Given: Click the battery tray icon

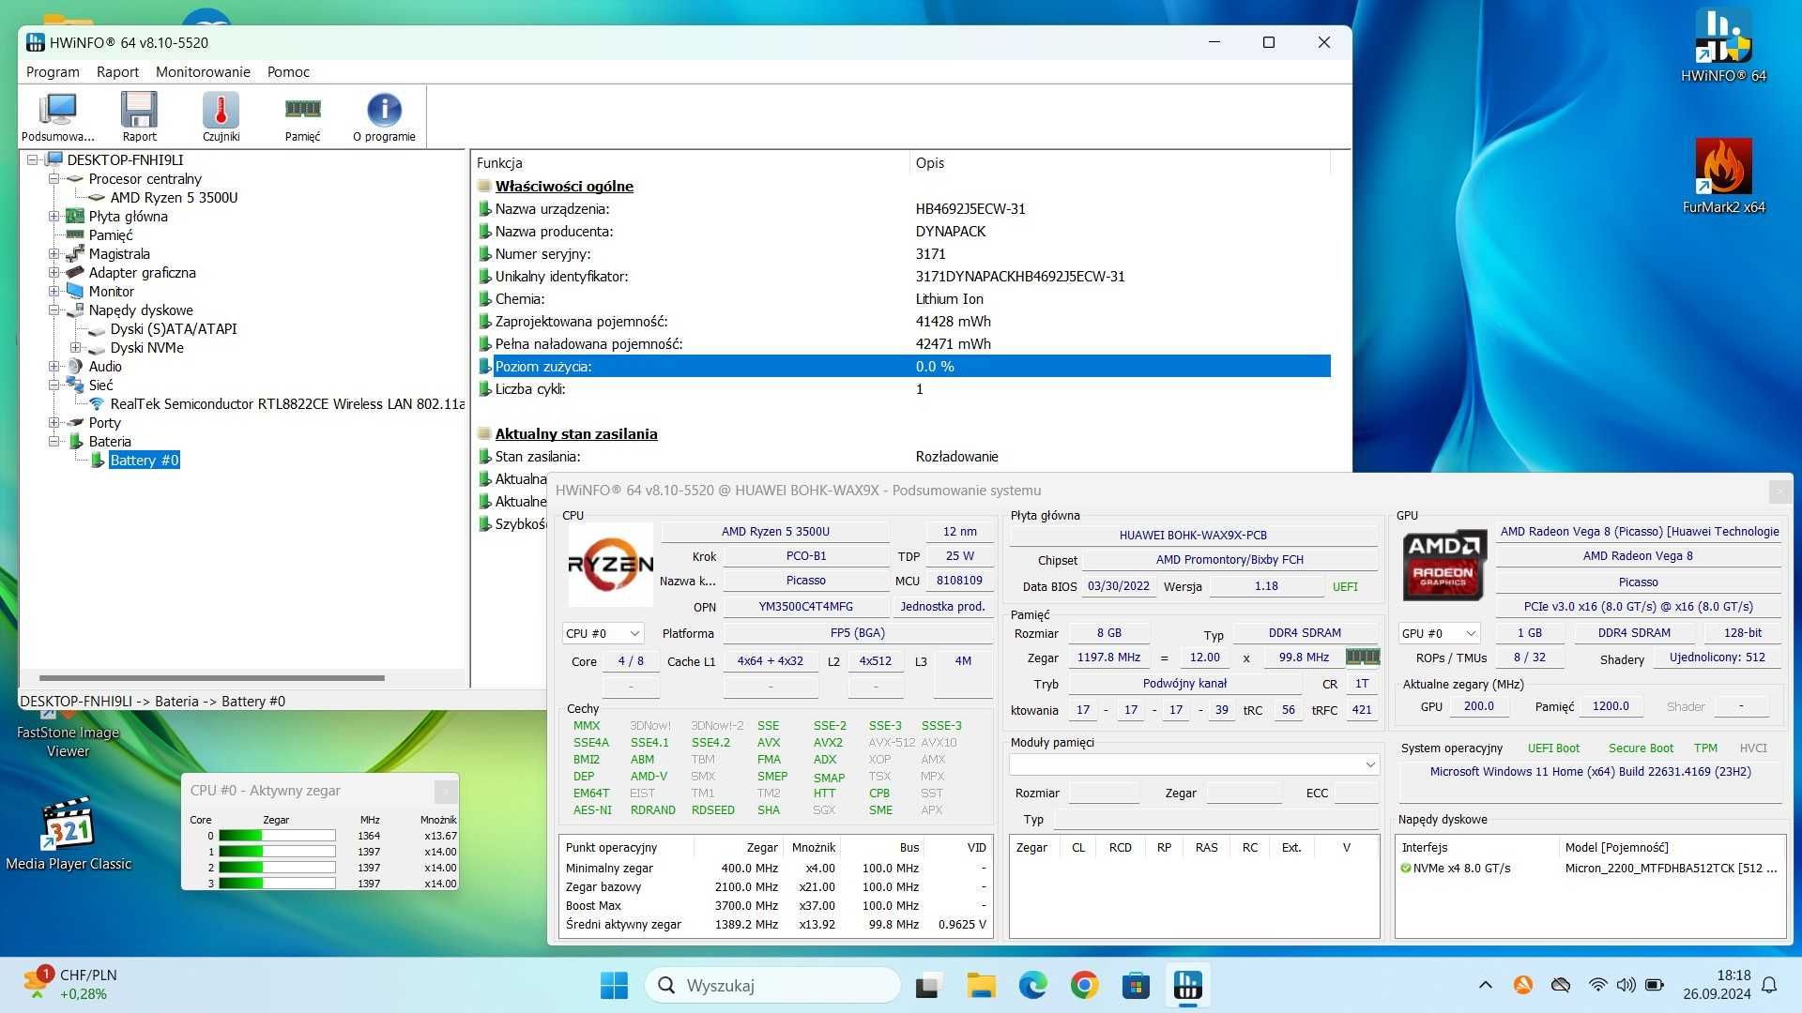Looking at the screenshot, I should pos(1655,985).
